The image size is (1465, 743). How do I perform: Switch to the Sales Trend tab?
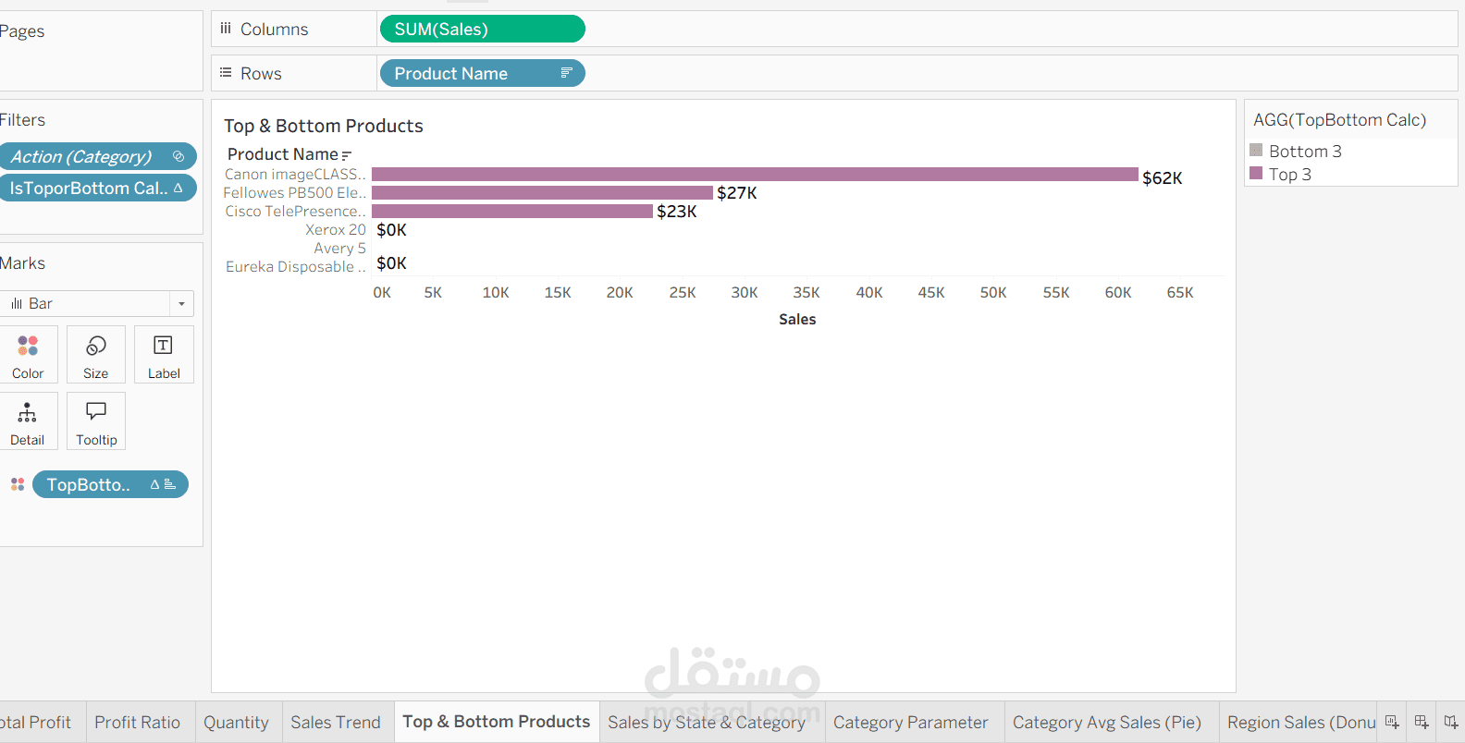tap(336, 723)
